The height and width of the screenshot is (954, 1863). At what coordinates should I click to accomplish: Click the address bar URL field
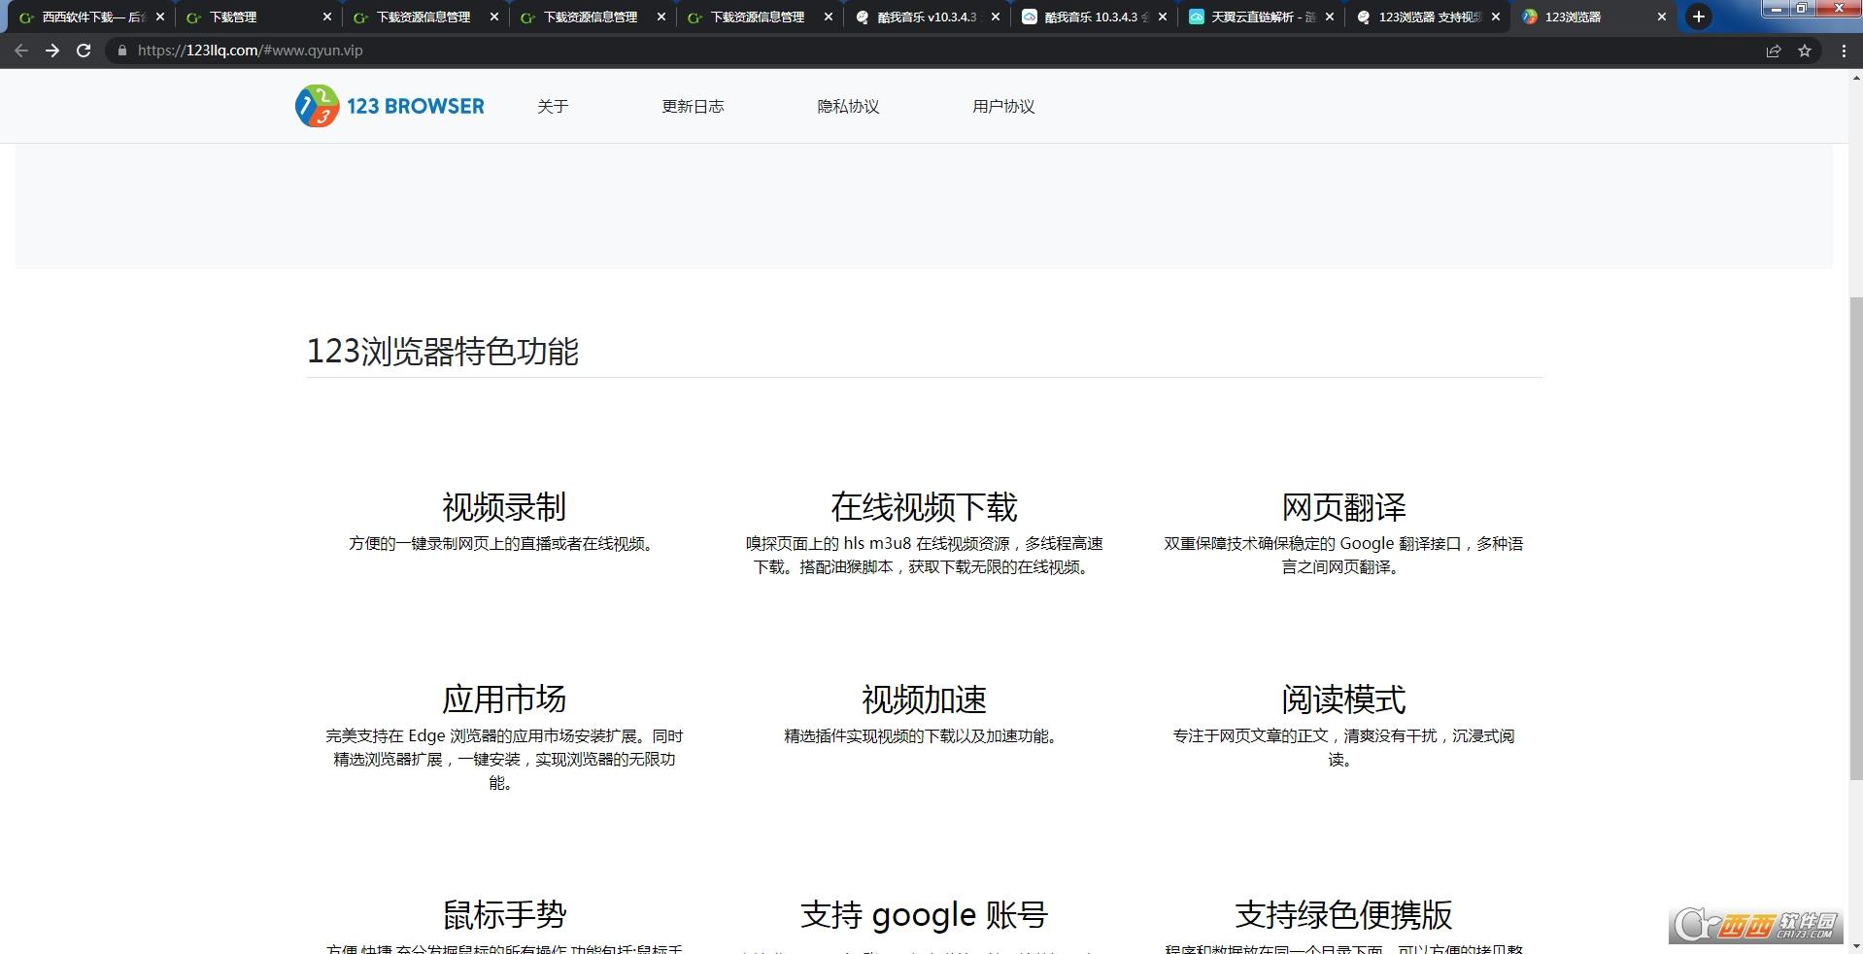(932, 51)
